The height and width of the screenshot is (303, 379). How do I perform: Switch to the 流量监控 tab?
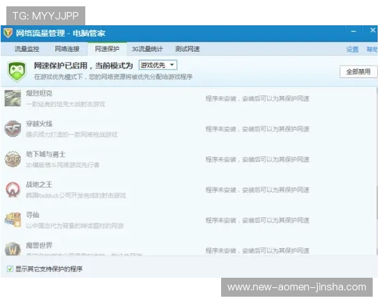click(27, 49)
